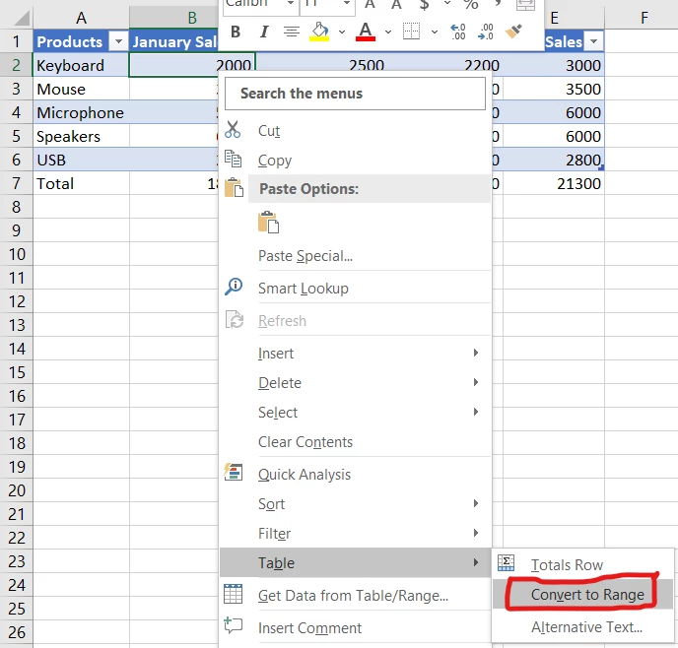Viewport: 678px width, 648px height.
Task: Click the Search the menus field
Action: pos(355,94)
